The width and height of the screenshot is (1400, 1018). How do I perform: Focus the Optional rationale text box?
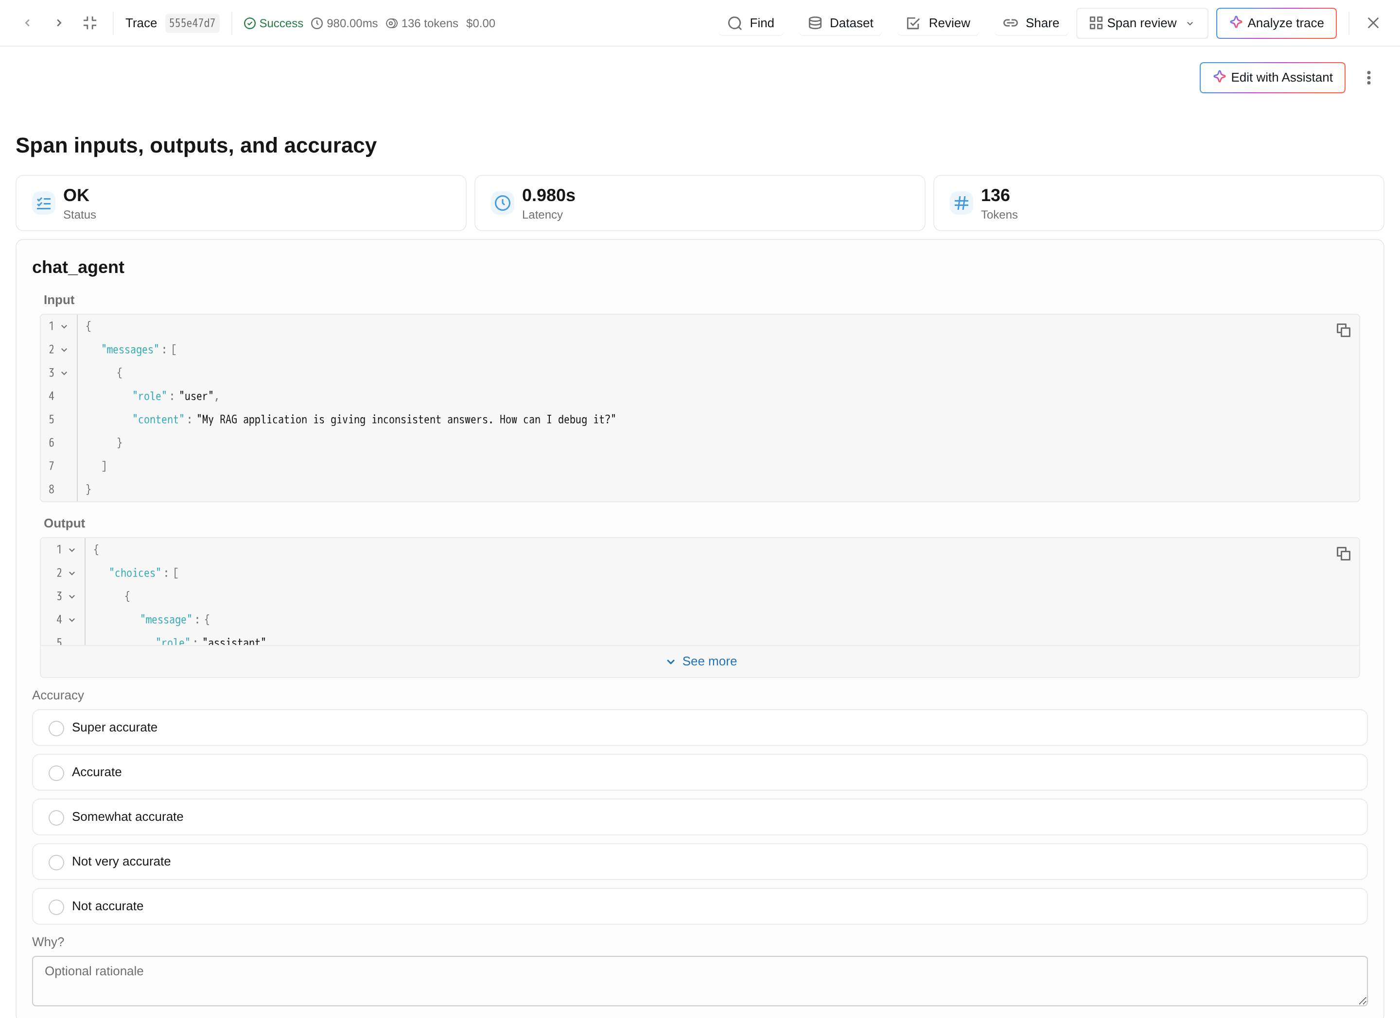coord(700,981)
